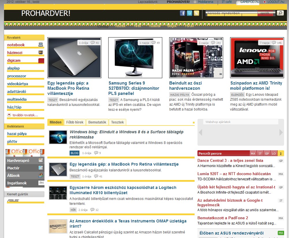Click the PROHARDVER! site logo
The image size is (289, 238).
[x=46, y=13]
